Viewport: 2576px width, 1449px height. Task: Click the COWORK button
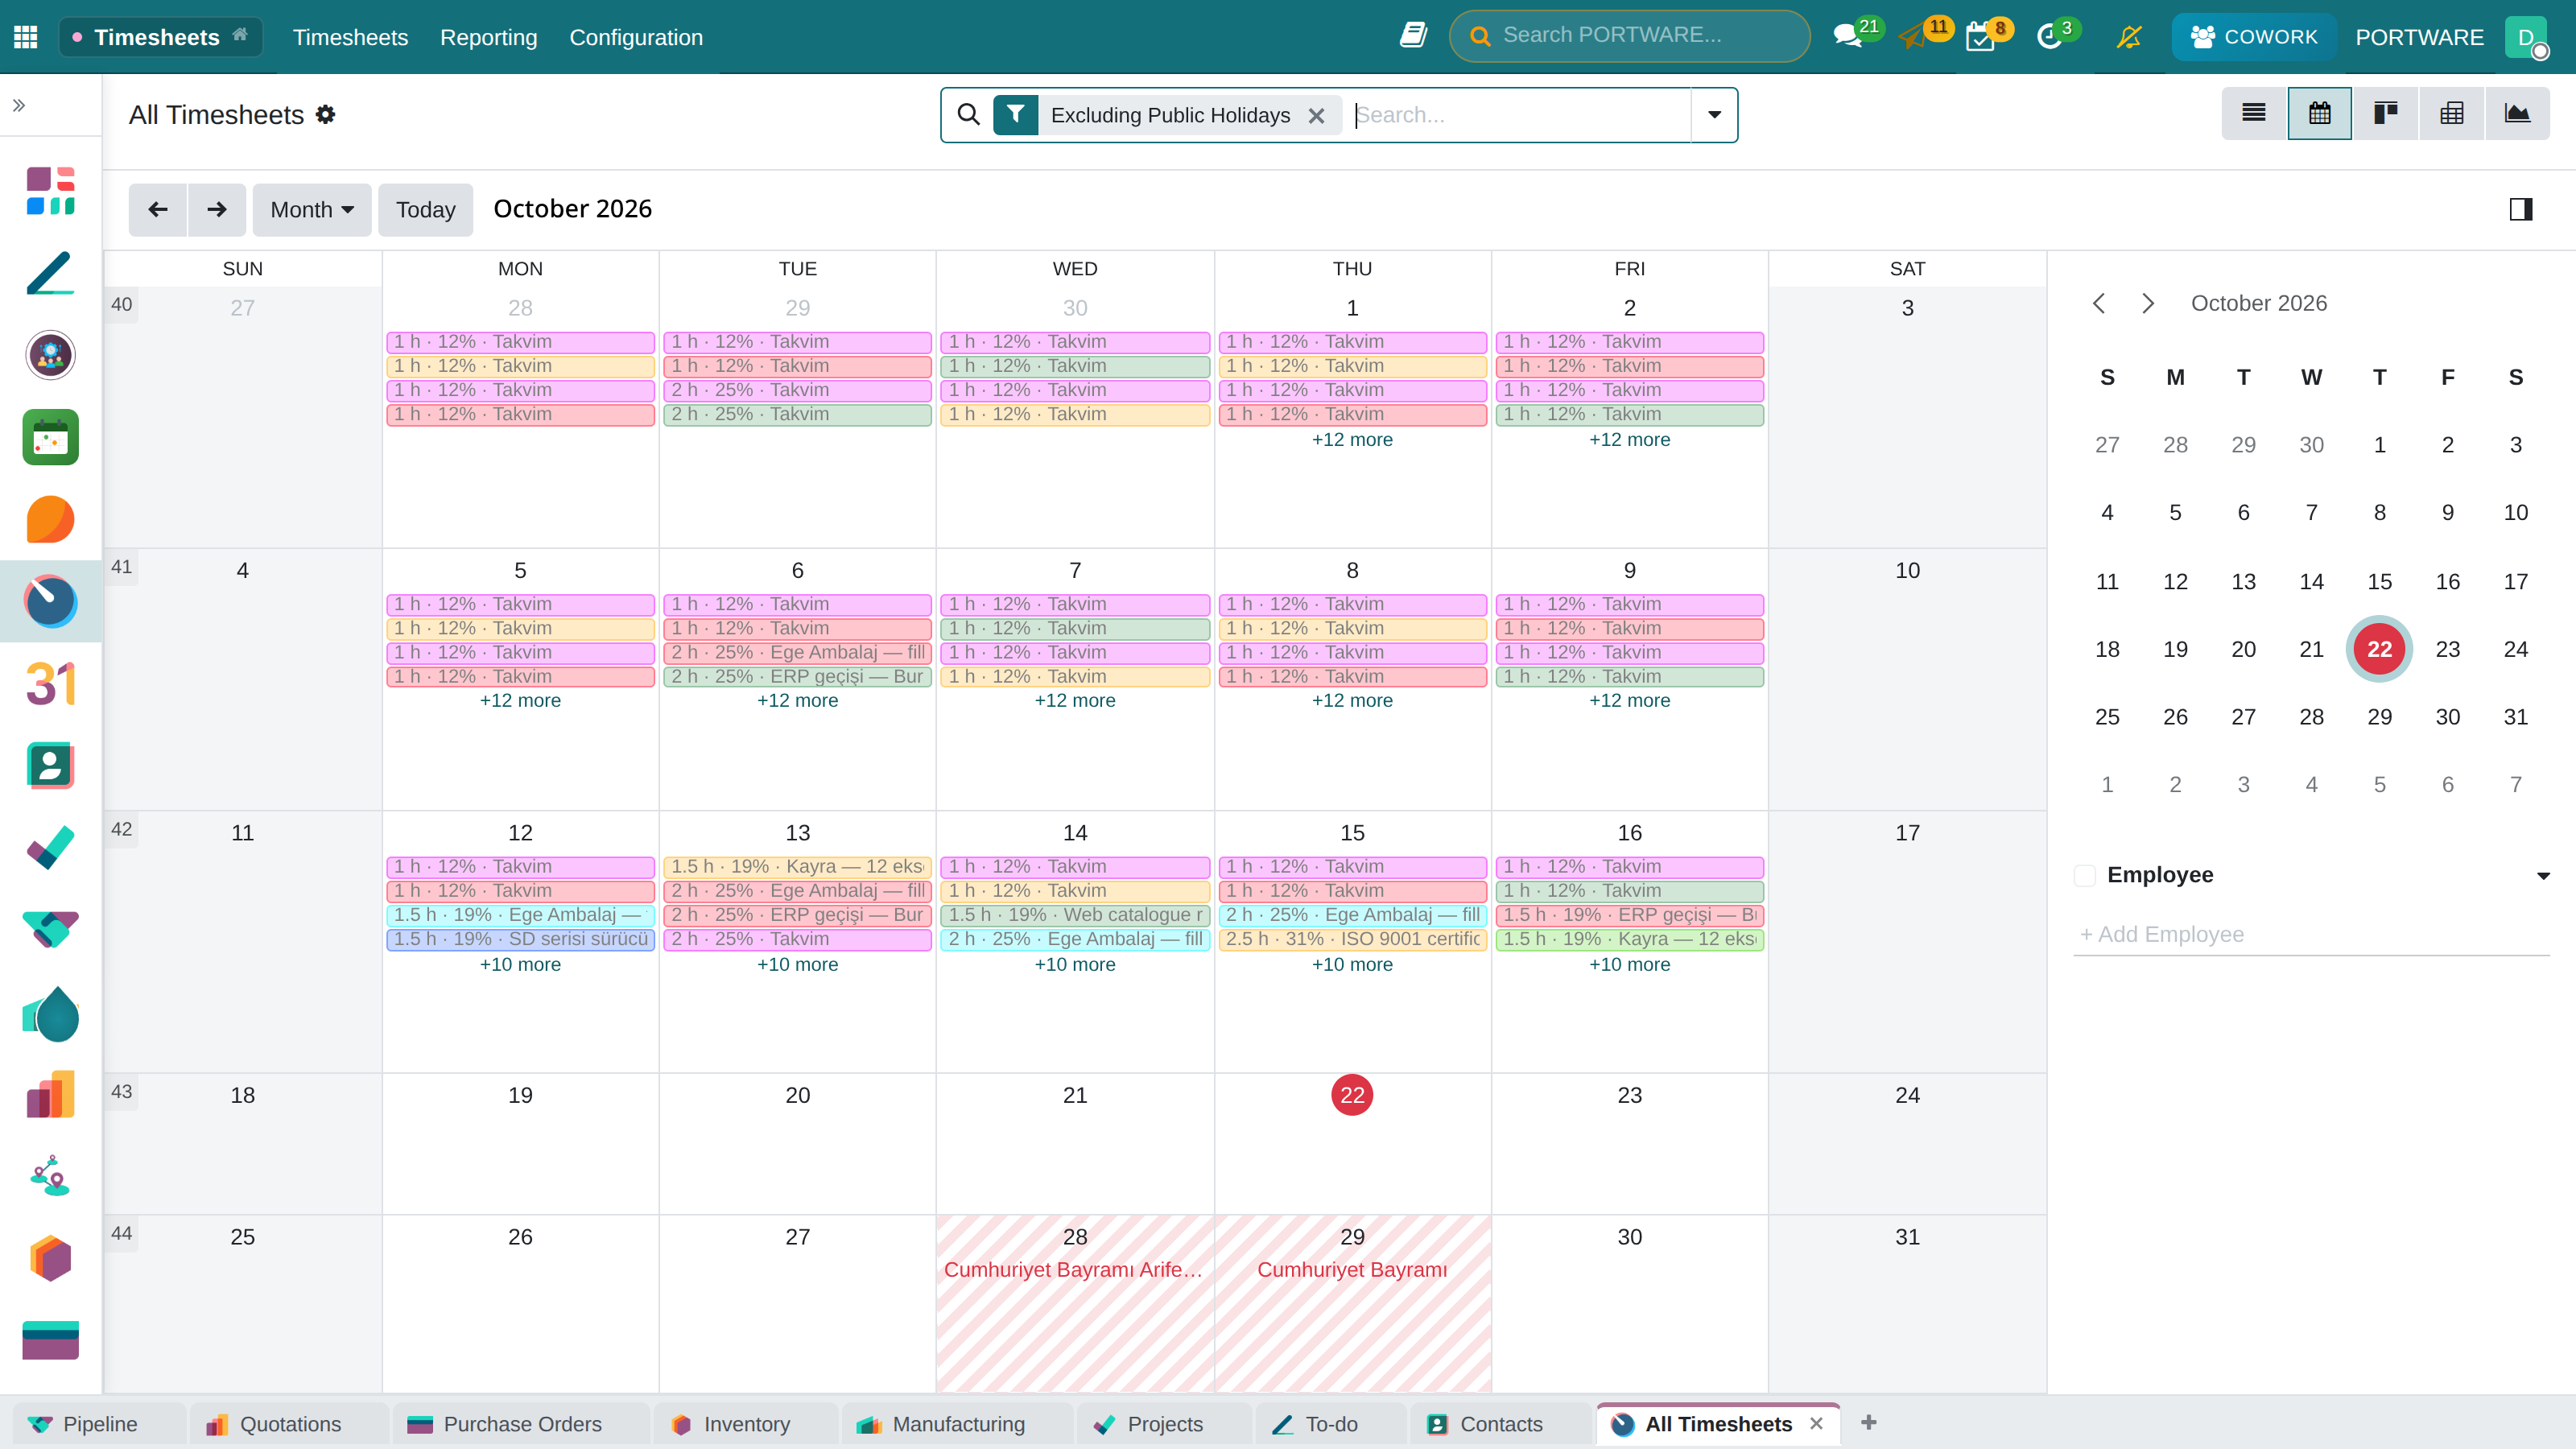[x=2254, y=37]
